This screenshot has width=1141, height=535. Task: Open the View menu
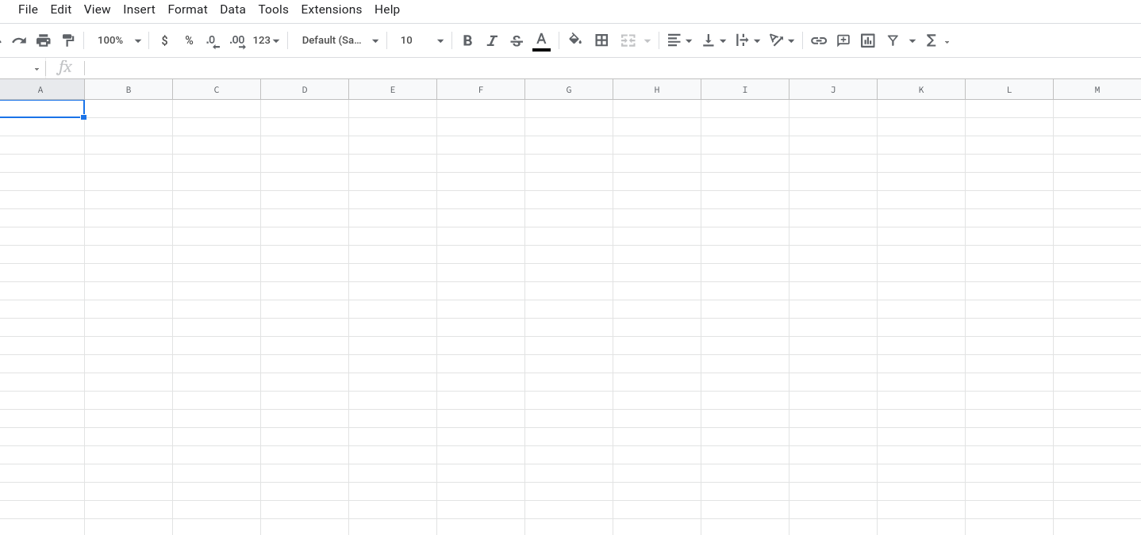coord(97,10)
